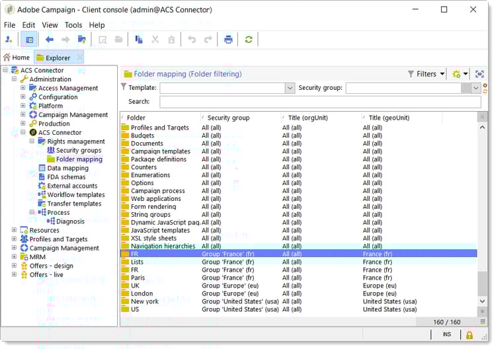This screenshot has width=496, height=349.
Task: Sort by the Security group column header
Action: pos(229,118)
